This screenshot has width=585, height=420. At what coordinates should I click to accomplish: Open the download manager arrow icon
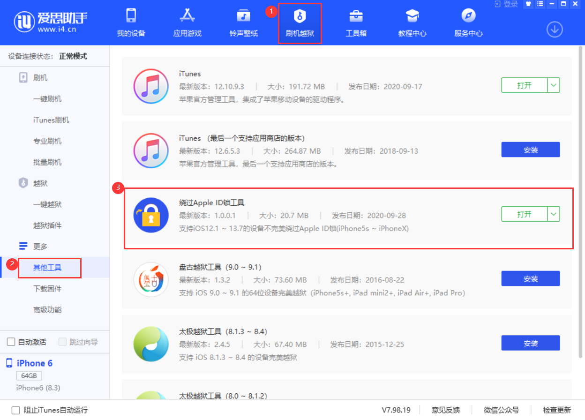pyautogui.click(x=555, y=30)
